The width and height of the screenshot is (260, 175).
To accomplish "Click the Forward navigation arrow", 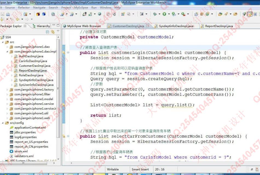I will (x=27, y=19).
